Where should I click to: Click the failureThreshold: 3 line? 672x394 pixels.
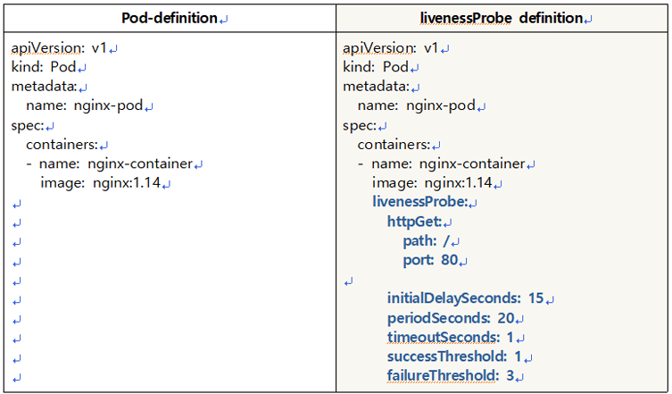point(451,376)
